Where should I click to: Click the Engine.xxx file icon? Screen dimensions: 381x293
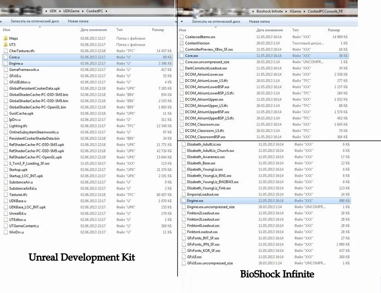coord(184,201)
